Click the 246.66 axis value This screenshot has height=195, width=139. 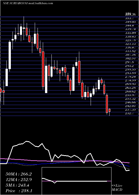click(x=130, y=102)
